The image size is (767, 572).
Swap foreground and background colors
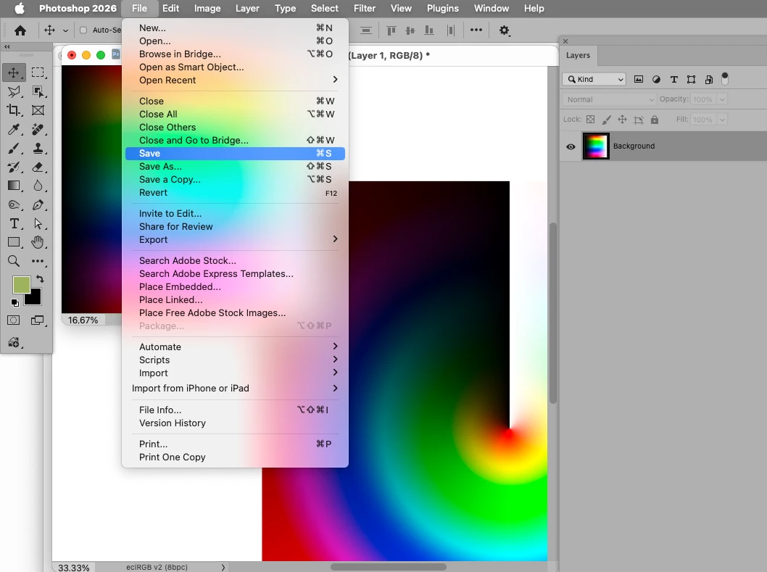point(40,279)
